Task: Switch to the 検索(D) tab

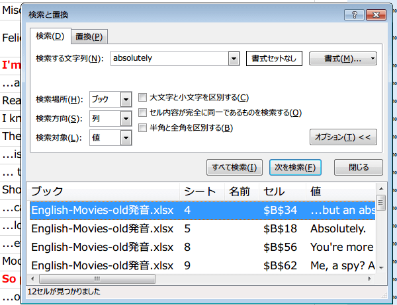Action: [50, 36]
